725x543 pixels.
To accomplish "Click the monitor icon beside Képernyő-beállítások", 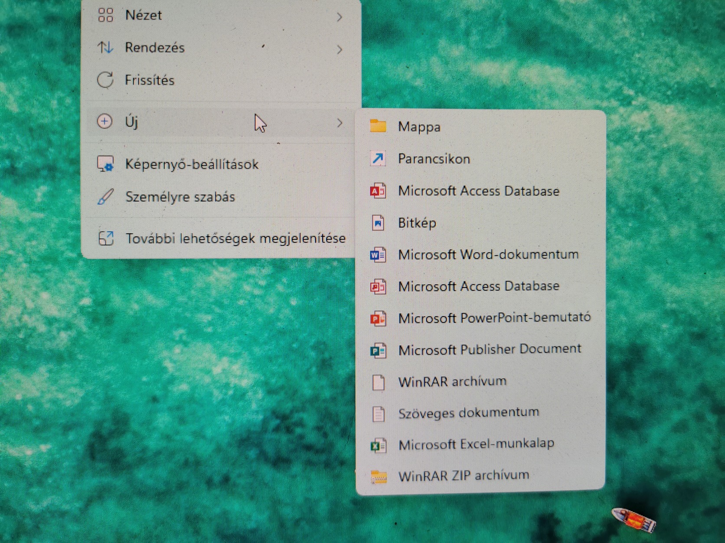I will click(x=105, y=164).
